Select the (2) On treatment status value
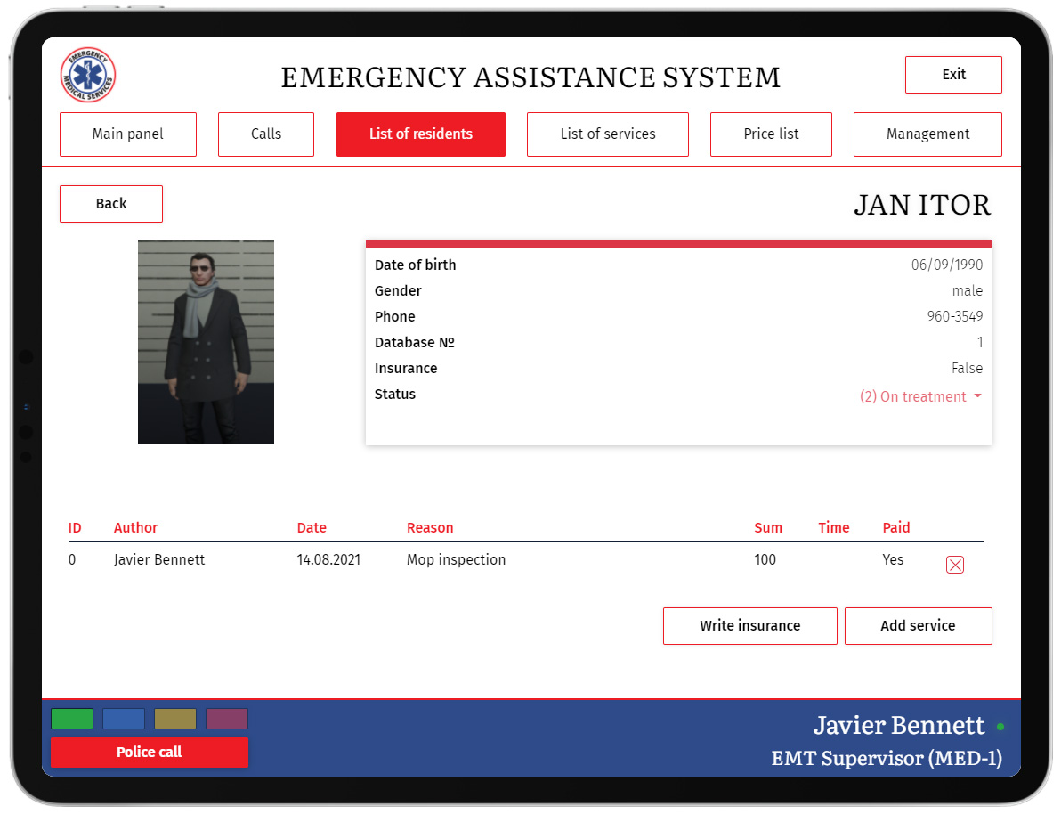1061x814 pixels. [913, 397]
